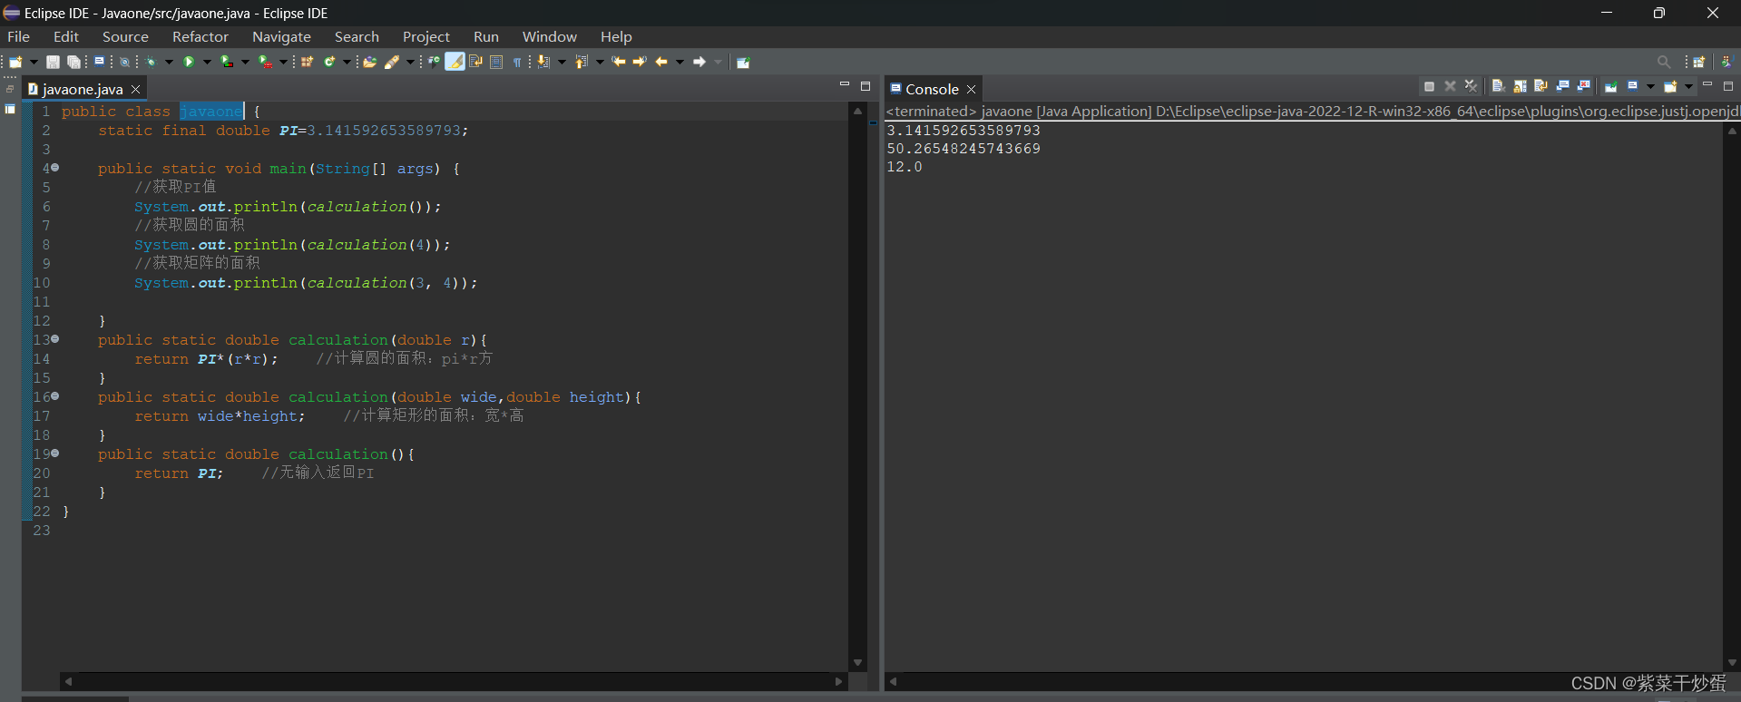Collapse the fold marker at line 16
This screenshot has width=1741, height=702.
pos(54,396)
